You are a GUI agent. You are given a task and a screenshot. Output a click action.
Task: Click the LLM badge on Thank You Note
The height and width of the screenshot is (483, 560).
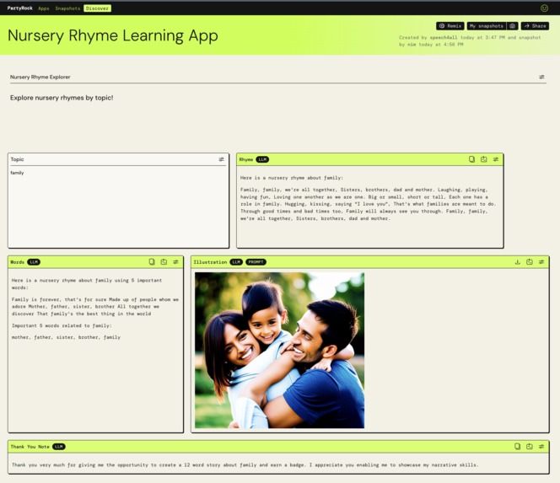pos(59,447)
